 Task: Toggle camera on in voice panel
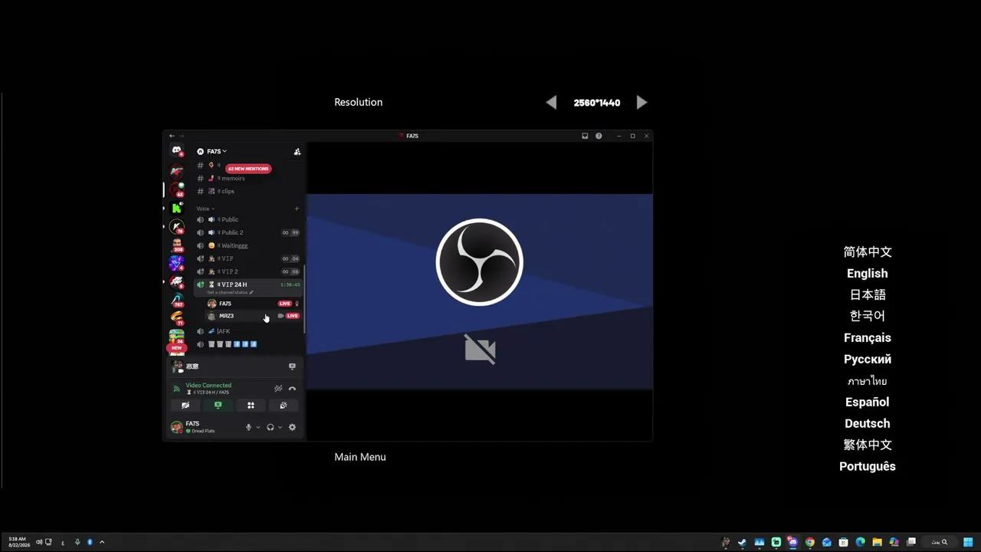(185, 406)
